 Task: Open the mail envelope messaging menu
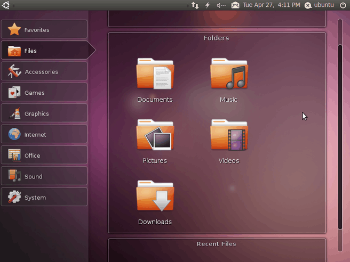pos(235,5)
